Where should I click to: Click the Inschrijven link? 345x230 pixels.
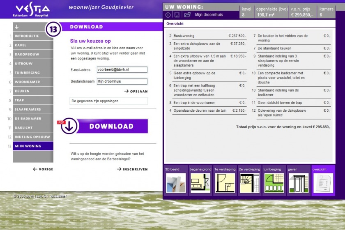click(x=132, y=169)
